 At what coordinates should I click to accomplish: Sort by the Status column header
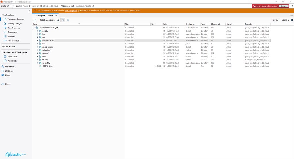(x=138, y=24)
